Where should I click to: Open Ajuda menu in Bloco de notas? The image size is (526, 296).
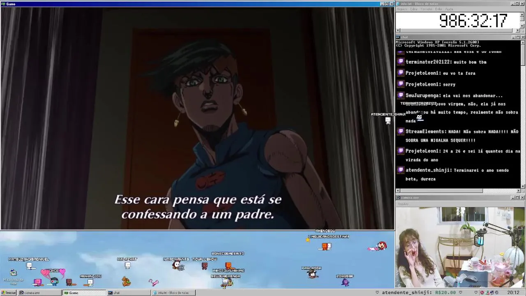coord(449,9)
